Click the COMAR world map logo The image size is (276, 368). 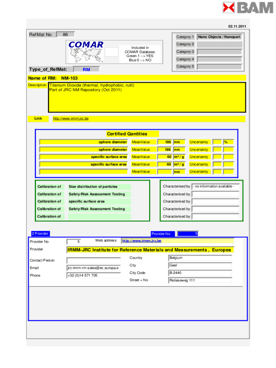point(86,52)
